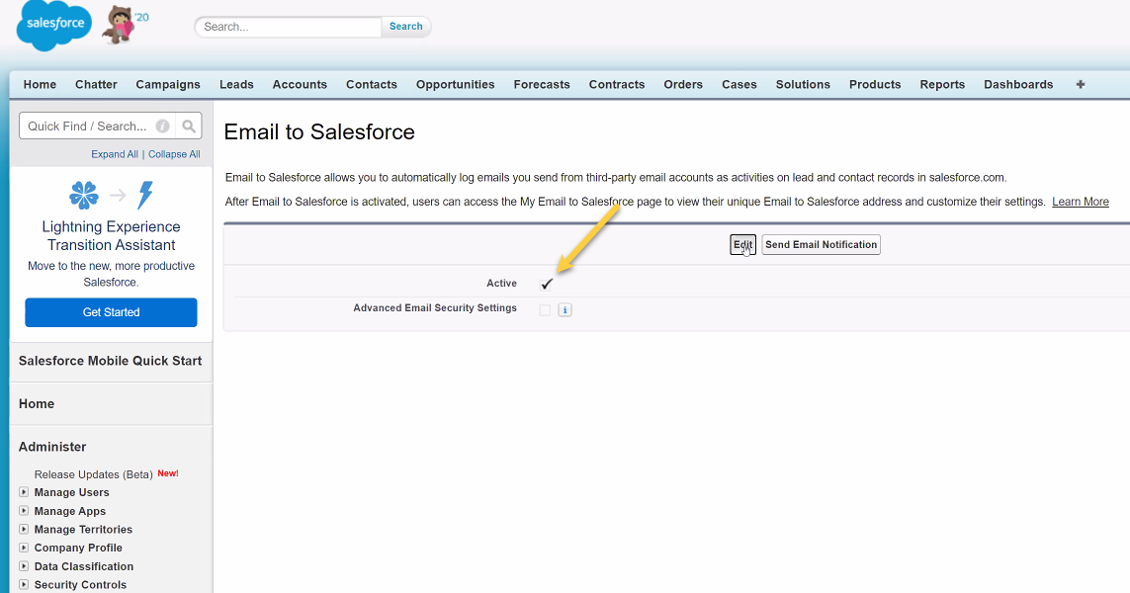Expand the Security Controls section
This screenshot has width=1130, height=593.
24,584
